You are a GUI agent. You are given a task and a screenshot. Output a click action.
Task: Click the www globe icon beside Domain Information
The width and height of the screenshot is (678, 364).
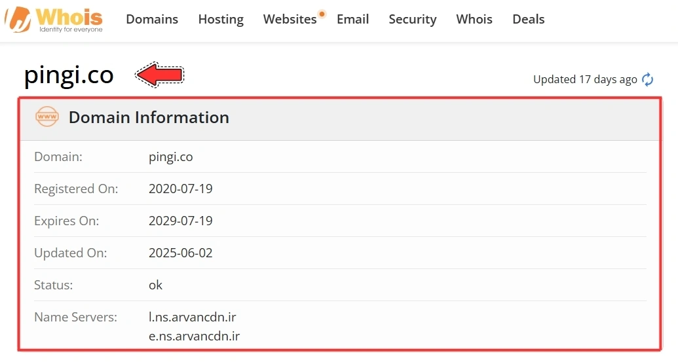[47, 117]
